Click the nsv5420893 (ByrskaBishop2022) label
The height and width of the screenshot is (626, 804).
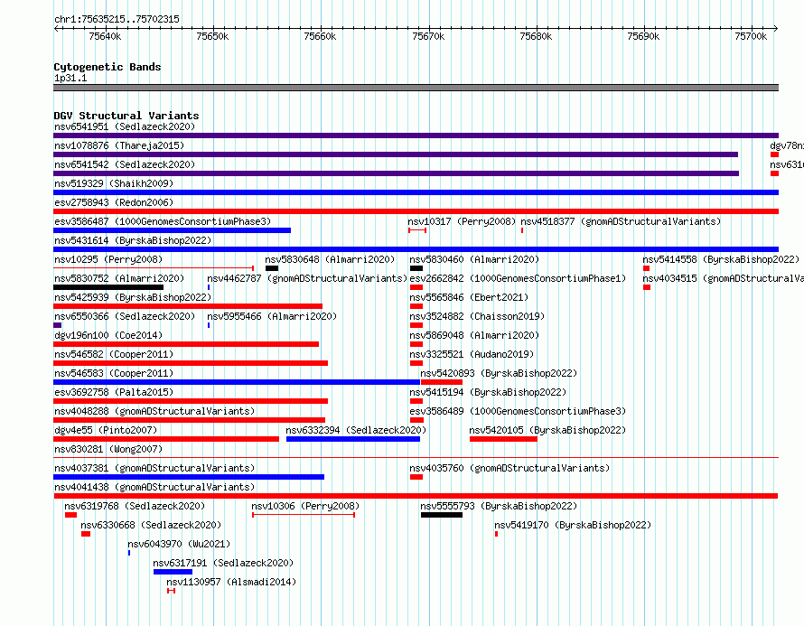[499, 373]
